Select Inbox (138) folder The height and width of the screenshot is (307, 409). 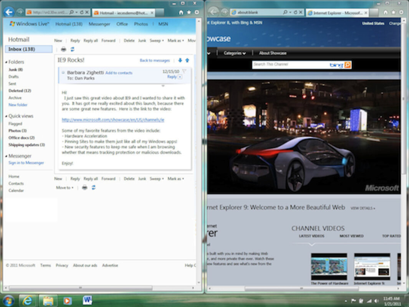click(29, 49)
